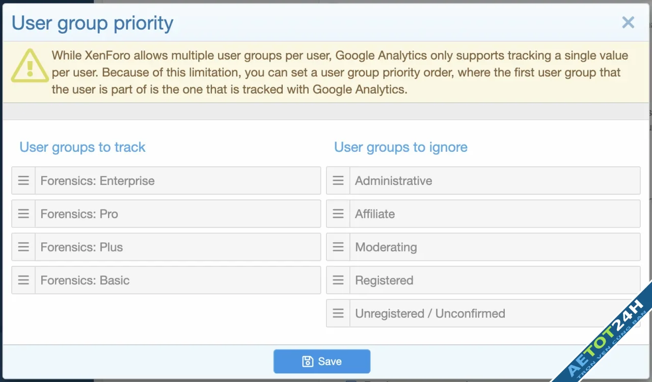The width and height of the screenshot is (652, 382).
Task: Click the drag handle for Moderating
Action: tap(338, 247)
